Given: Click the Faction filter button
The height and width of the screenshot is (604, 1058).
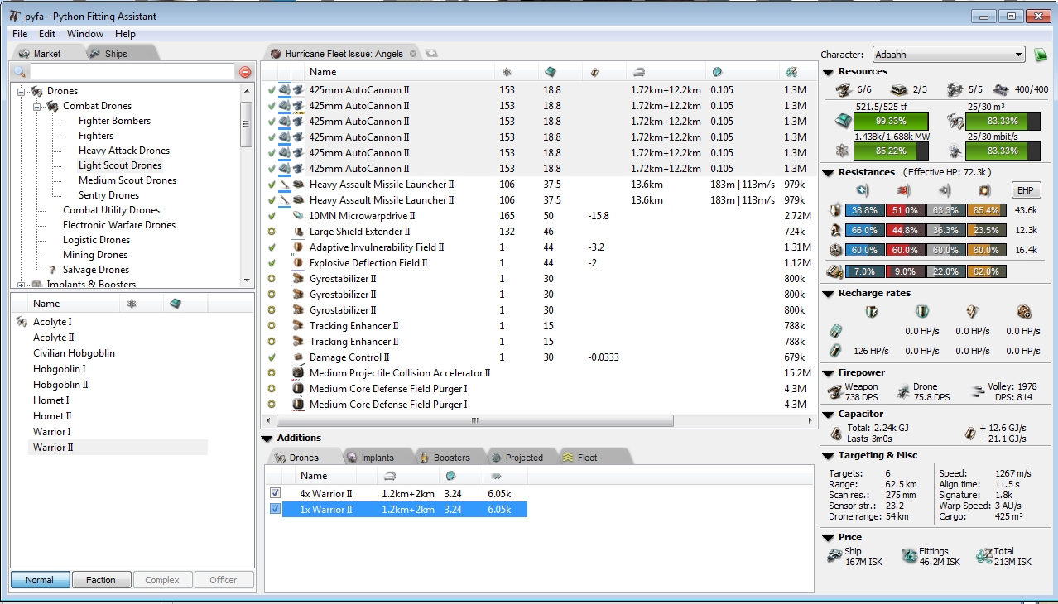Looking at the screenshot, I should (101, 580).
